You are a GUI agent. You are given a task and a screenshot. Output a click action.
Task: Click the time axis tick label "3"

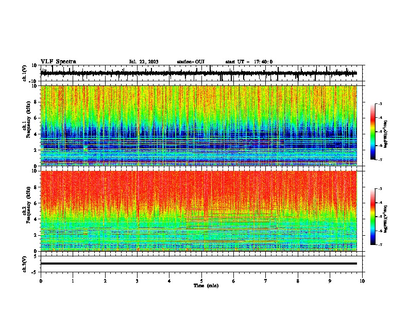(x=137, y=281)
